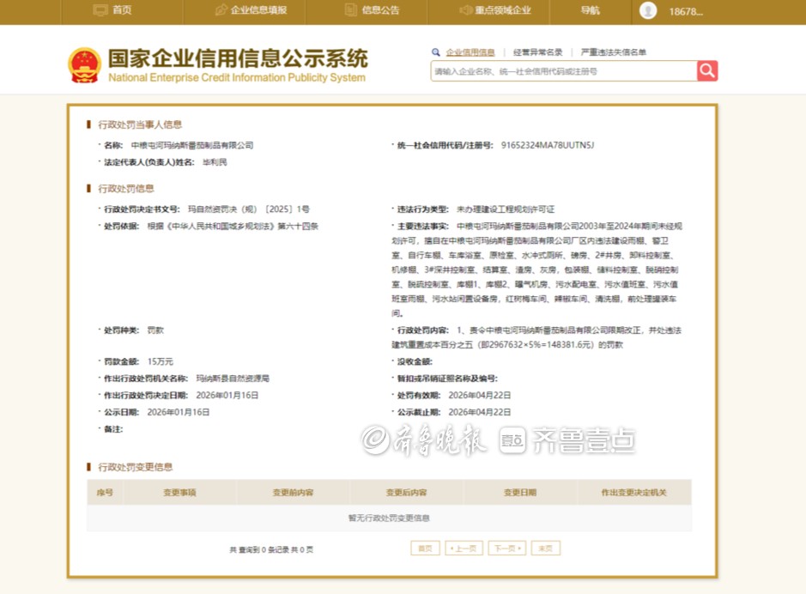Select the 企业信用信息 search tab
Viewport: 806px width, 594px height.
(x=470, y=52)
